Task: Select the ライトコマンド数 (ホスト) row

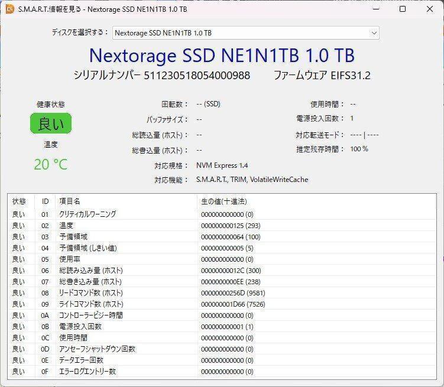Action: pyautogui.click(x=222, y=304)
